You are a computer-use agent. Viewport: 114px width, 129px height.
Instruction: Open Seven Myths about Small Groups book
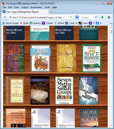pos(64,90)
